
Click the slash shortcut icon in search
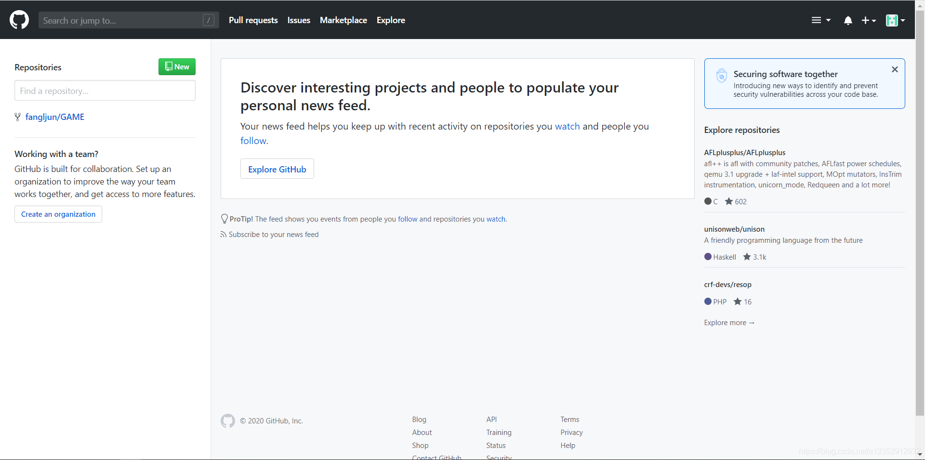pos(209,20)
